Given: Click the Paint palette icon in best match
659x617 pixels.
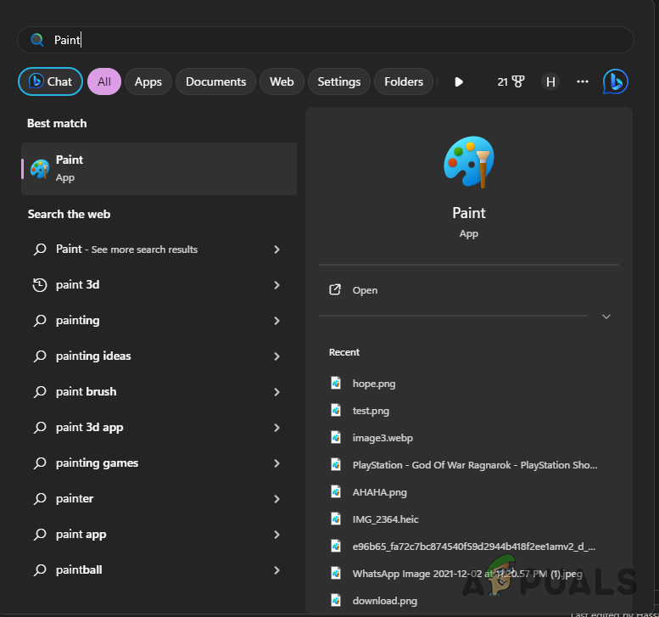Looking at the screenshot, I should point(40,169).
